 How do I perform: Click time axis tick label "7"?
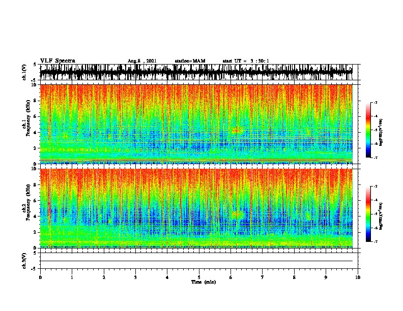coord(263,277)
